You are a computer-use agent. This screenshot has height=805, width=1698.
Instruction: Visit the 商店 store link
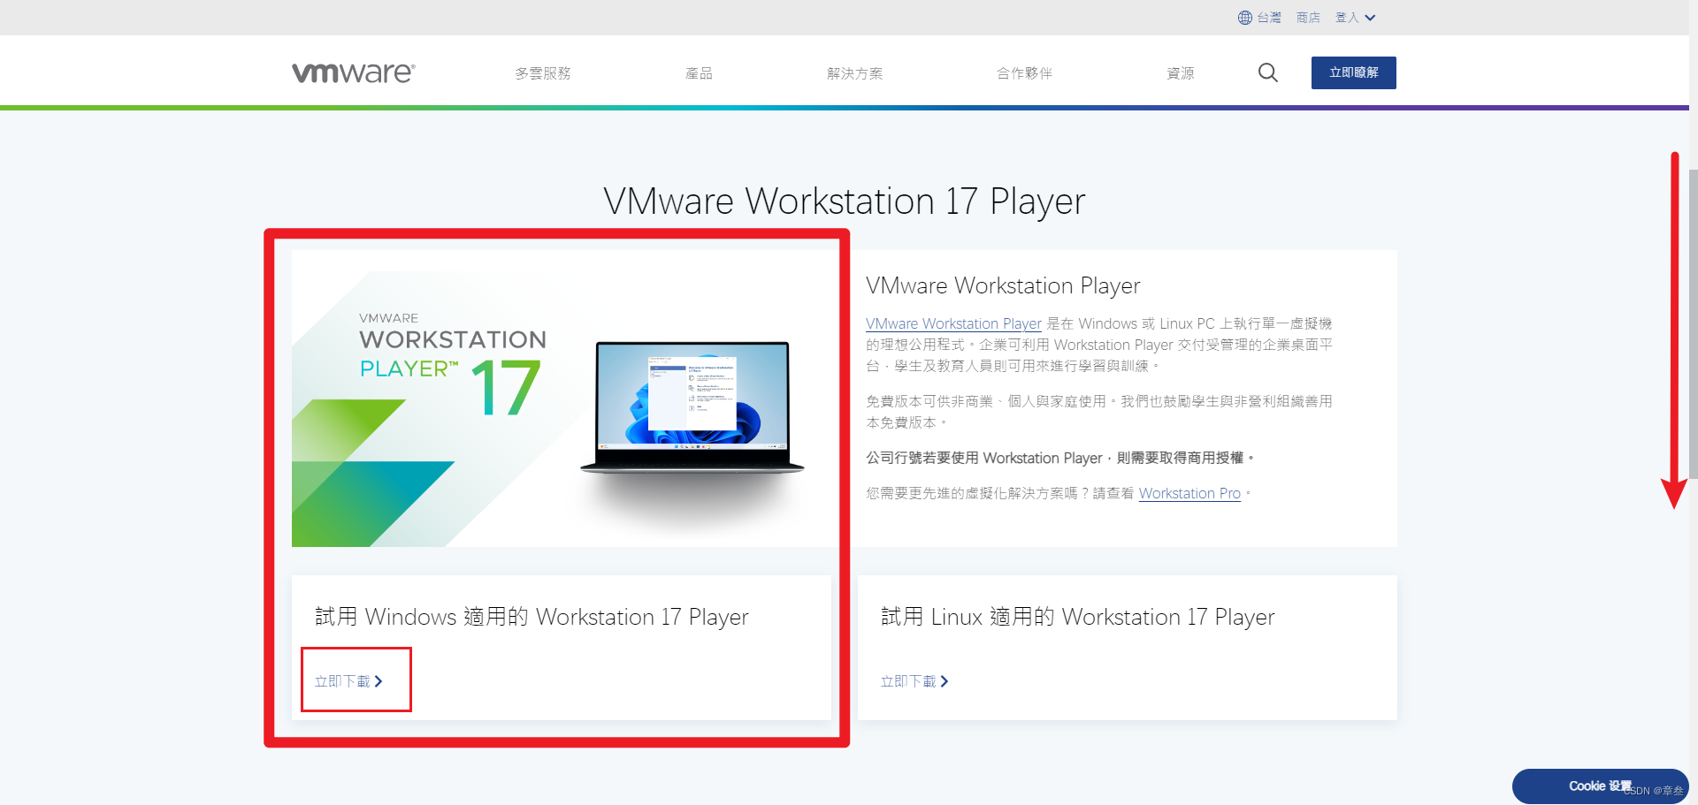click(1306, 17)
